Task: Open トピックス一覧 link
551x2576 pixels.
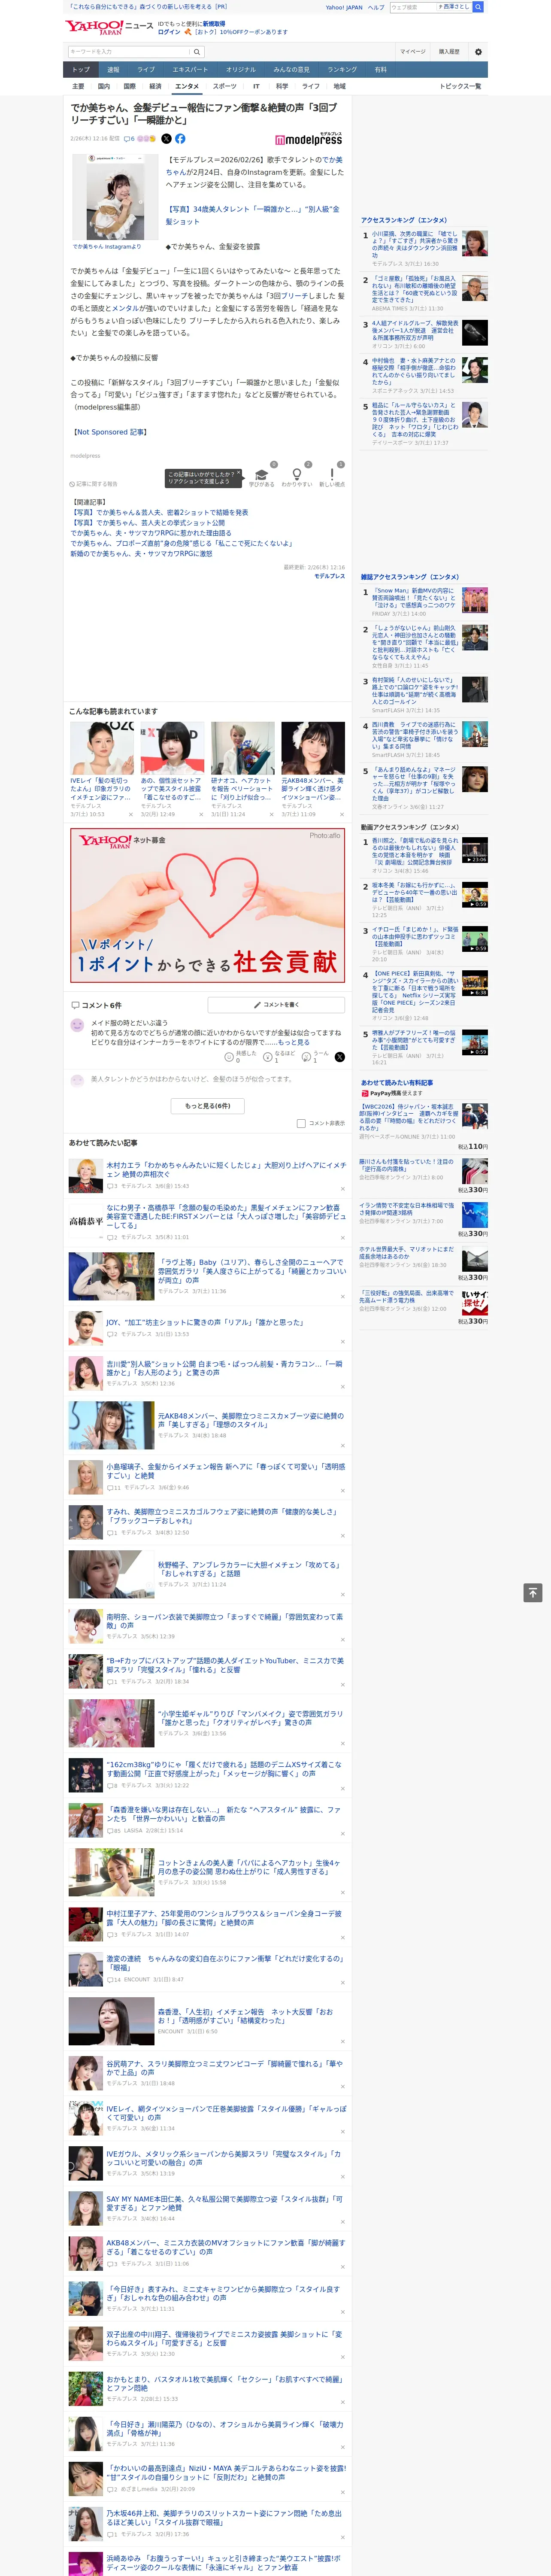Action: coord(460,86)
